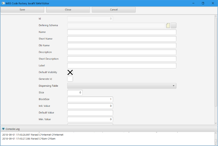Collapse the Console Log panel
This screenshot has width=218, height=146.
(3, 129)
